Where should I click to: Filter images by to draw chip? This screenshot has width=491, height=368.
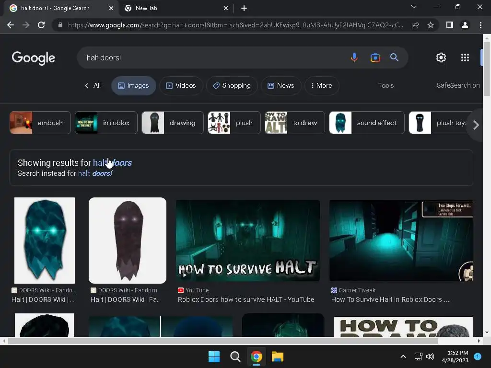tap(295, 123)
